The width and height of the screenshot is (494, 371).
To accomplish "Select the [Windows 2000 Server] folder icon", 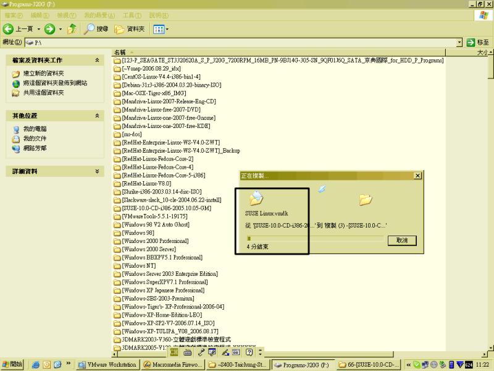I will [x=117, y=249].
